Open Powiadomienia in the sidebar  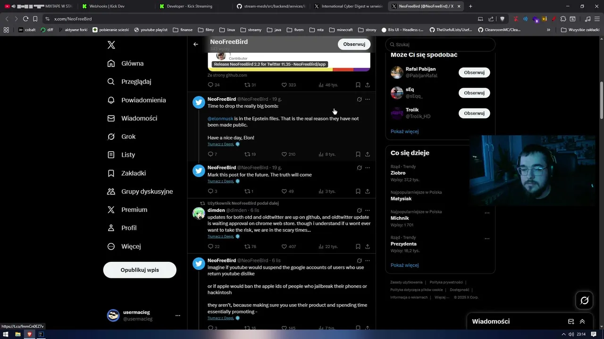136,100
